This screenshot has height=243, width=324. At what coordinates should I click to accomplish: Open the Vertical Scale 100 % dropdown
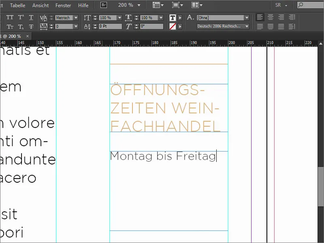[x=119, y=18]
